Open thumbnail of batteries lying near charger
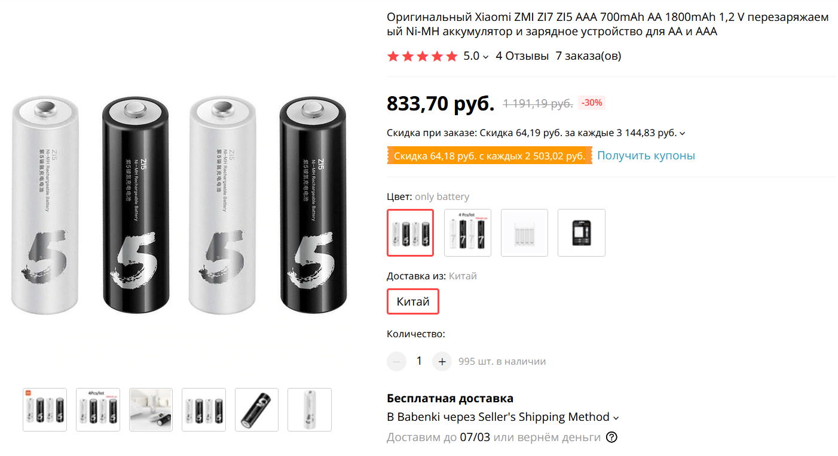 [151, 409]
